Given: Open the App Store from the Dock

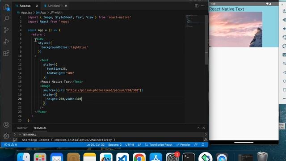Looking at the screenshot, I should (156, 157).
